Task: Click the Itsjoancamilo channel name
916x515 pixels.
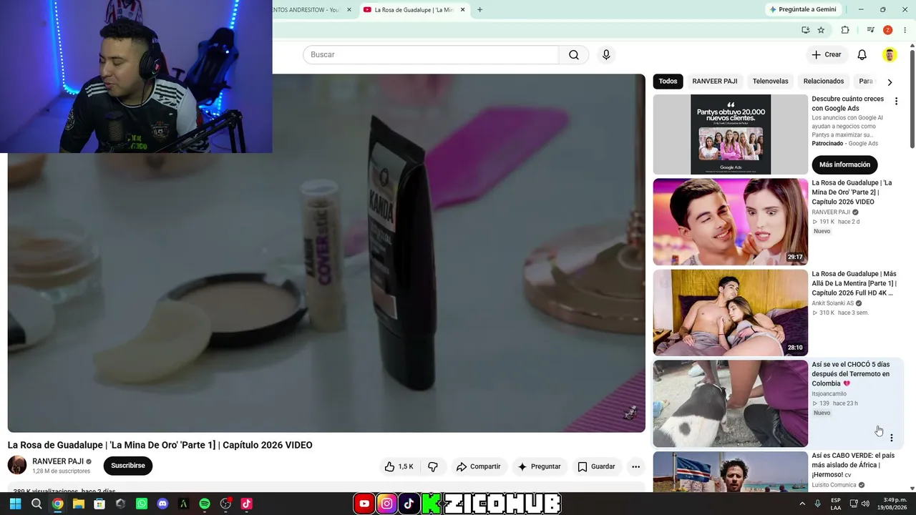Action: [x=829, y=394]
